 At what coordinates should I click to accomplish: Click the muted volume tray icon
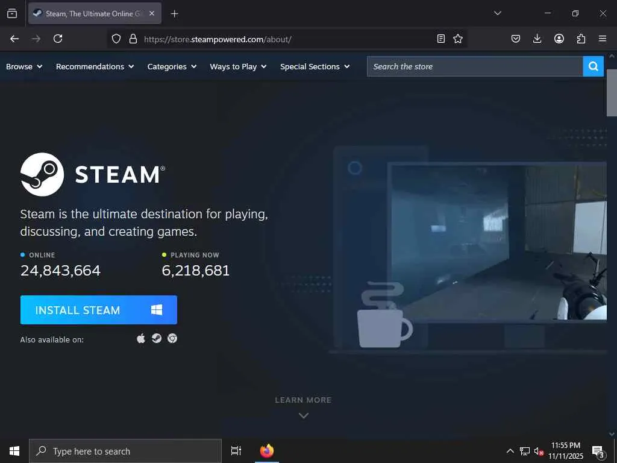[x=539, y=451]
